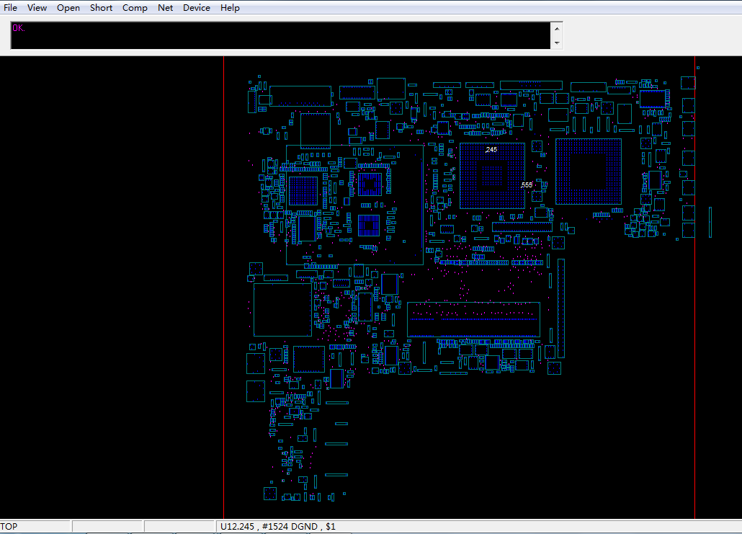The image size is (742, 534).
Task: Click inside the black message console showing OK
Action: (x=281, y=35)
